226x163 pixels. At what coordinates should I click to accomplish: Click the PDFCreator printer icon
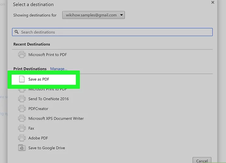(x=22, y=109)
